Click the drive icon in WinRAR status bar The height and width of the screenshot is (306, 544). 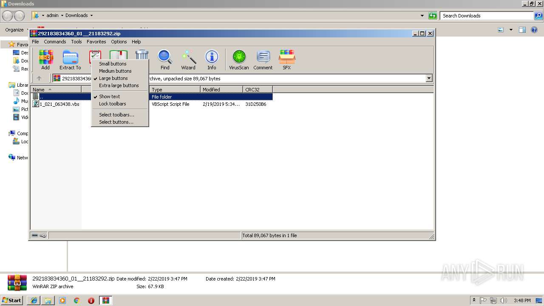coord(35,235)
